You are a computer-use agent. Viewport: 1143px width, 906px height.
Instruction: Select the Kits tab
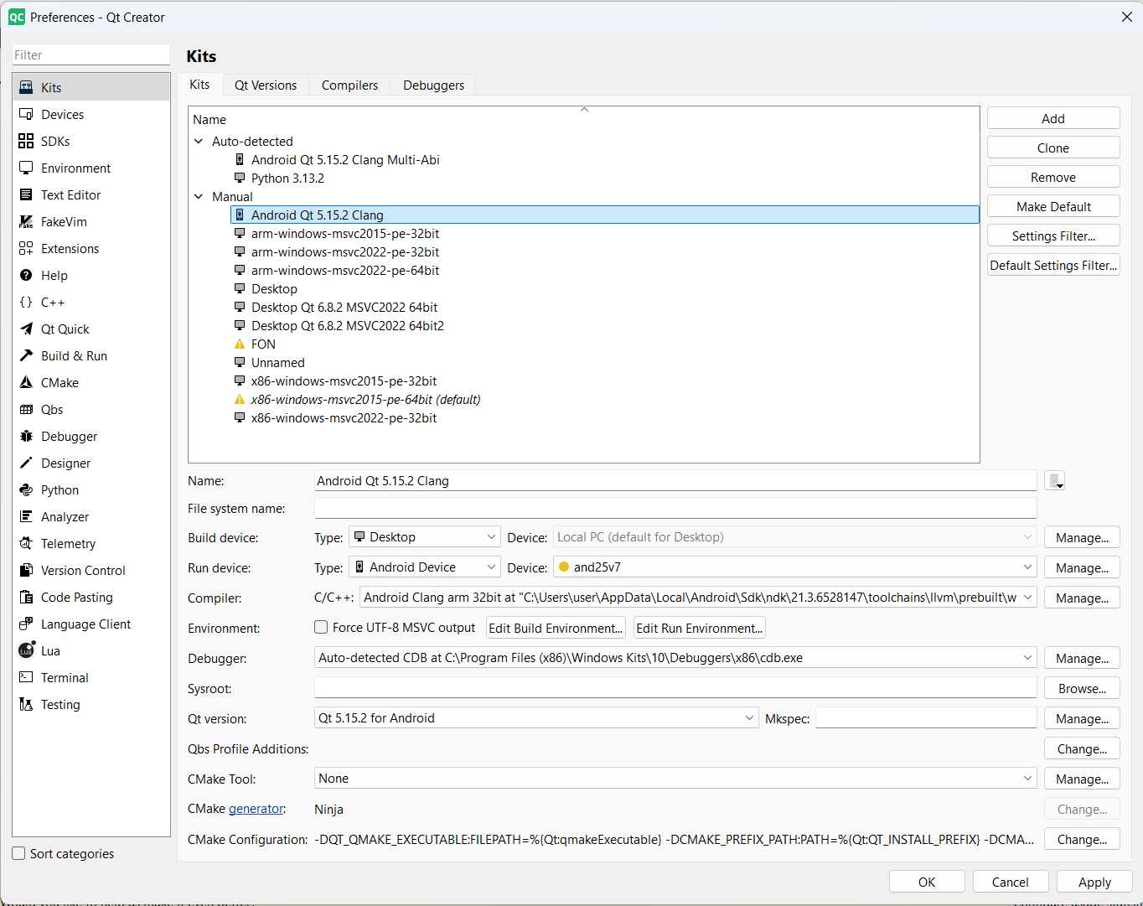click(199, 85)
